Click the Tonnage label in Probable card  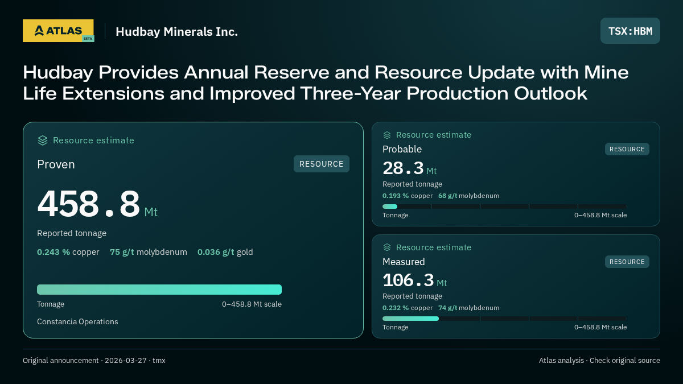[396, 215]
